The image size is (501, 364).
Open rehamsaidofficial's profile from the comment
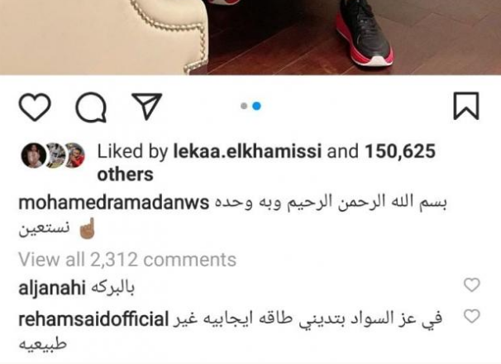pos(93,319)
